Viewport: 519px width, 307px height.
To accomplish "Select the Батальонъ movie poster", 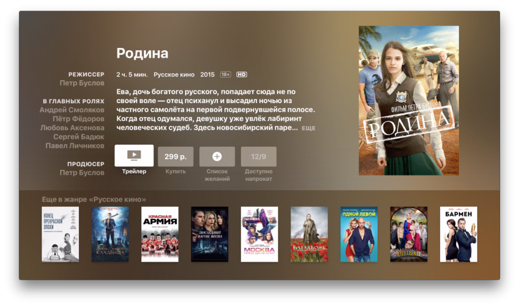I will point(309,235).
